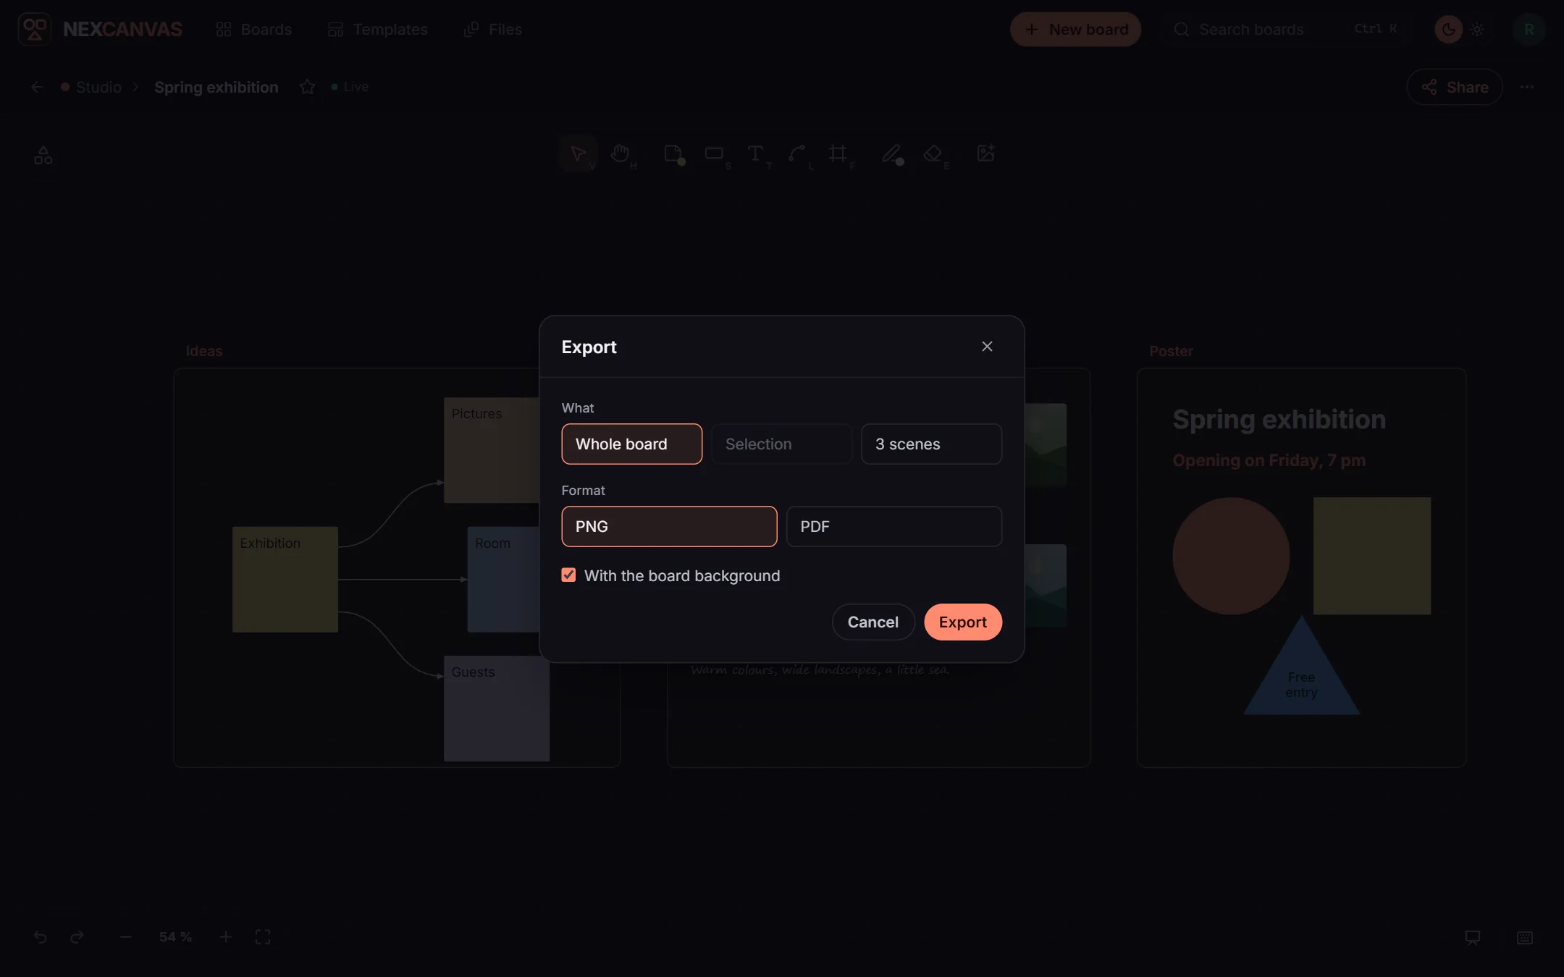The image size is (1564, 977).
Task: Switch to dark theme moon toggle
Action: (x=1448, y=30)
